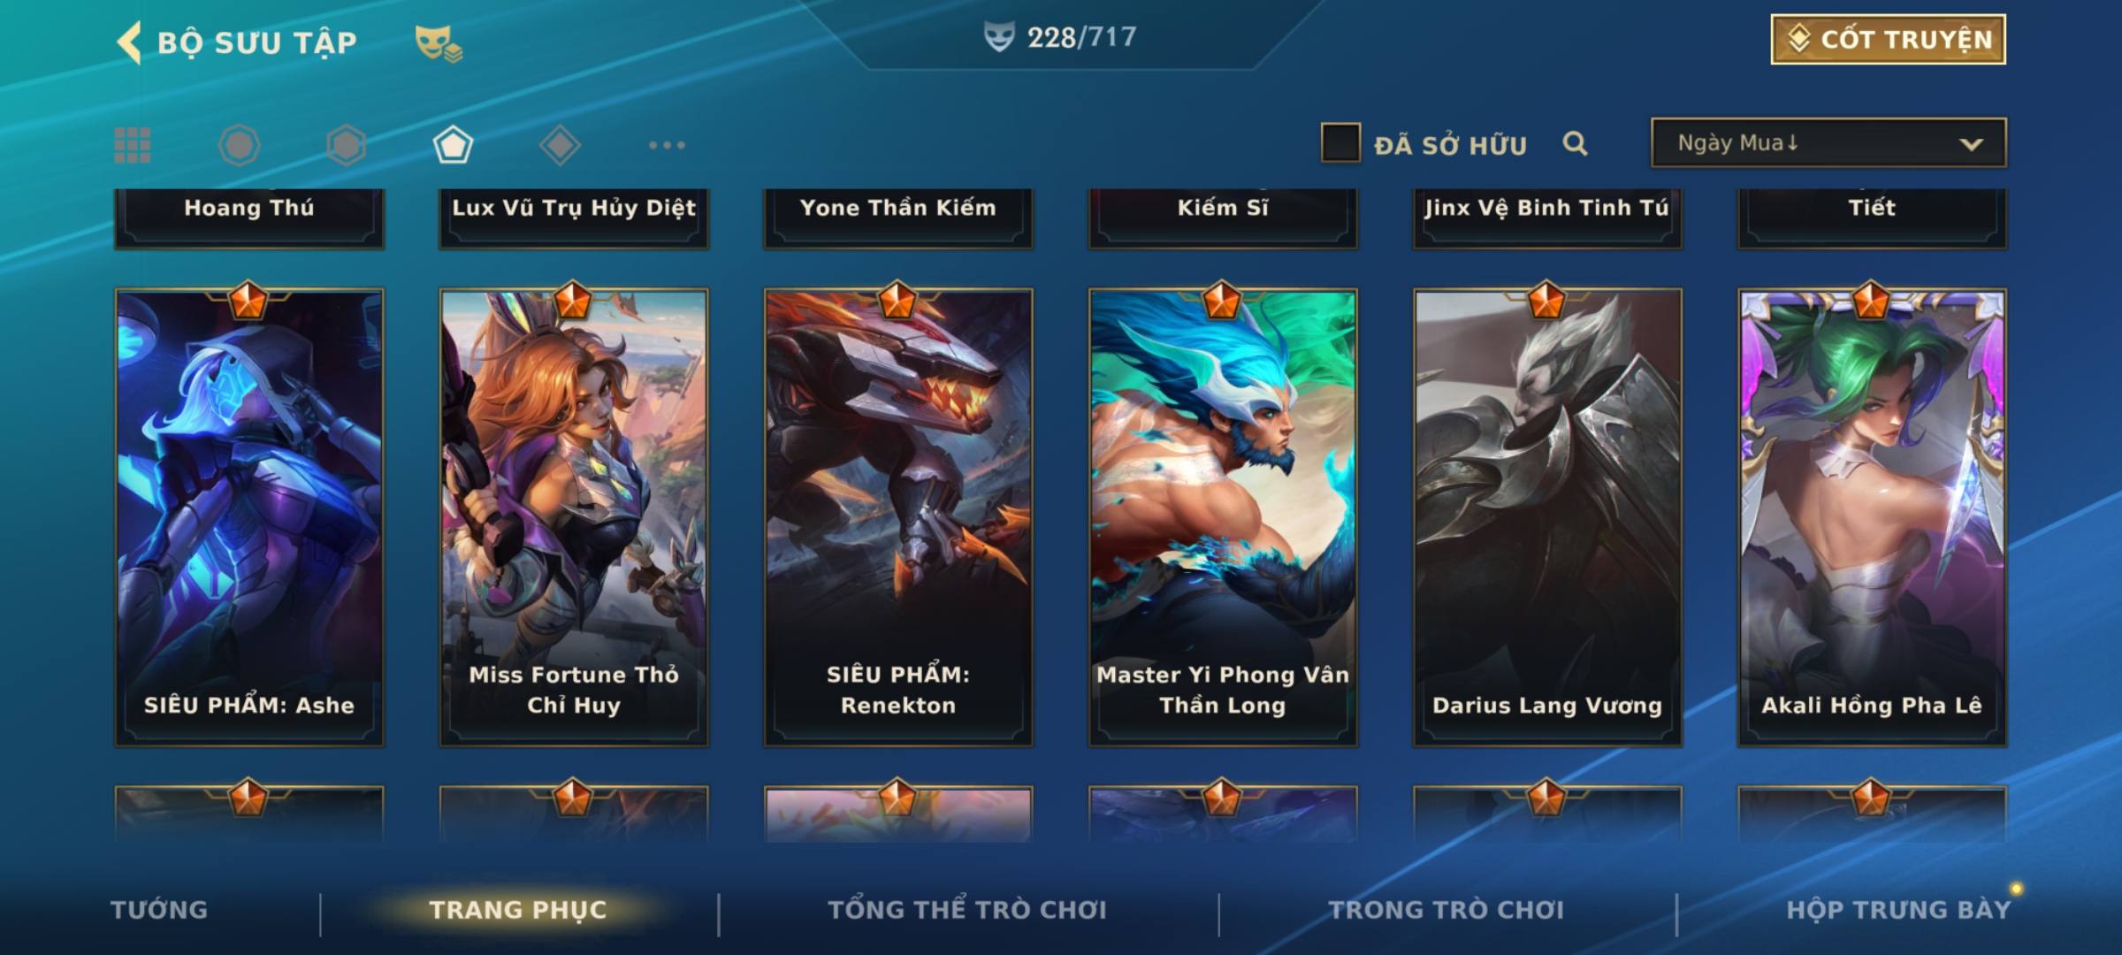Image resolution: width=2122 pixels, height=955 pixels.
Task: Open the Ngày Mua sort dropdown
Action: (x=1828, y=142)
